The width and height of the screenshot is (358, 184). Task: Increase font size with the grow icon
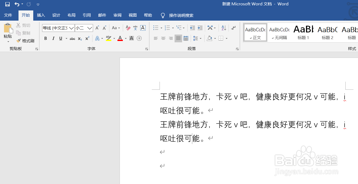(x=97, y=28)
